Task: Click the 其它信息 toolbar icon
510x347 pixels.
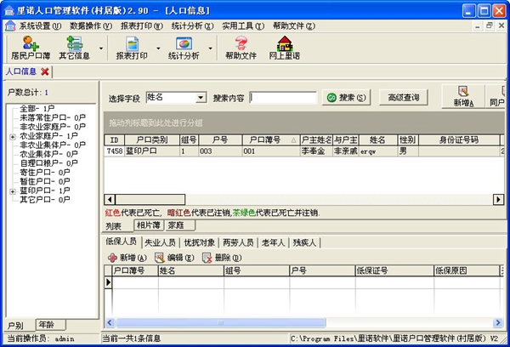Action: pos(74,48)
